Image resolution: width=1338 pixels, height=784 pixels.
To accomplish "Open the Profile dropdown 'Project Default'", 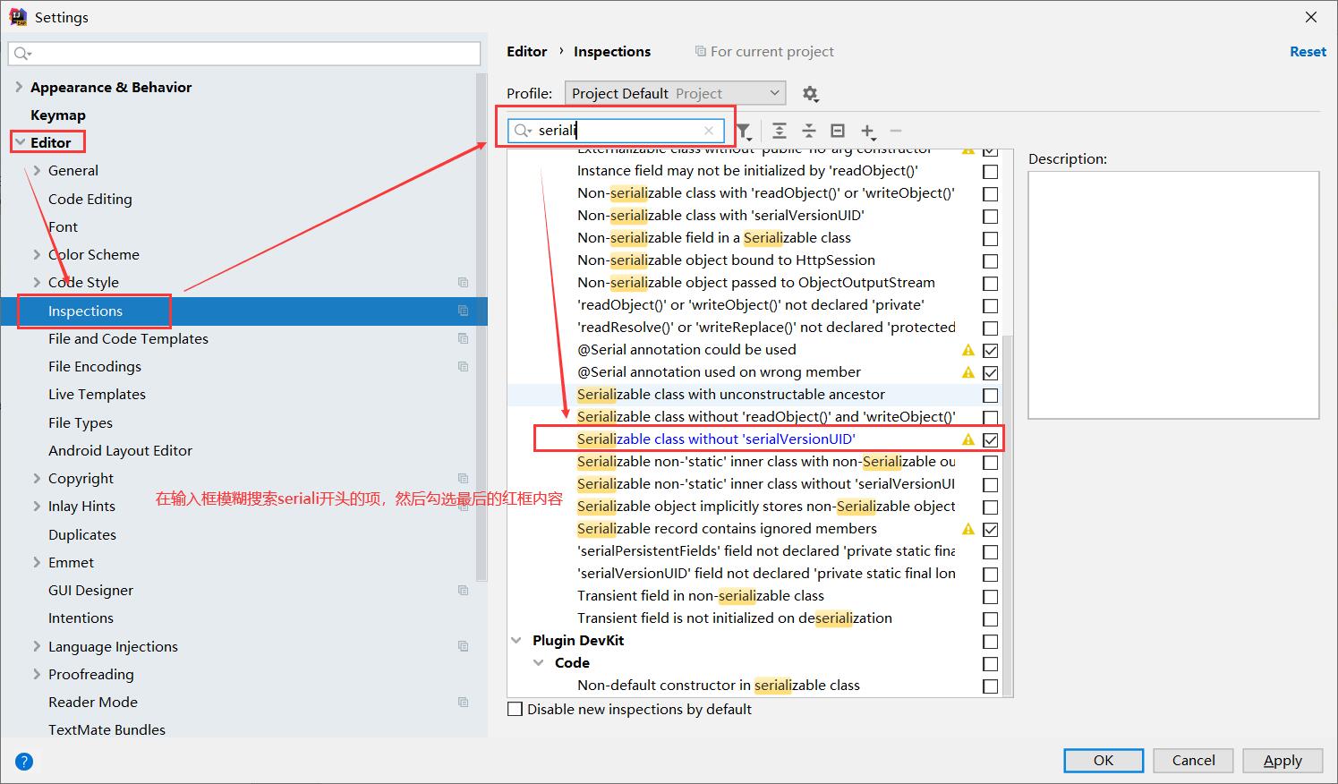I will coord(675,93).
